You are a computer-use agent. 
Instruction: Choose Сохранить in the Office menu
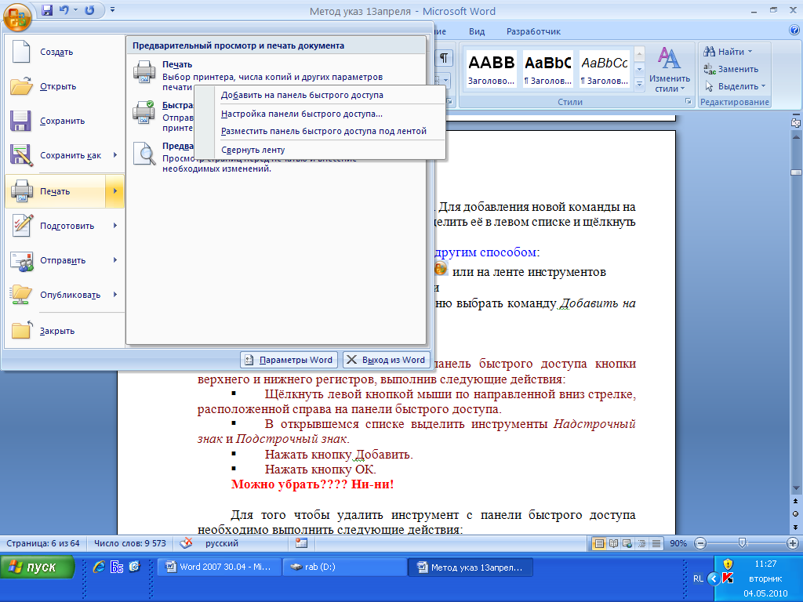[64, 121]
